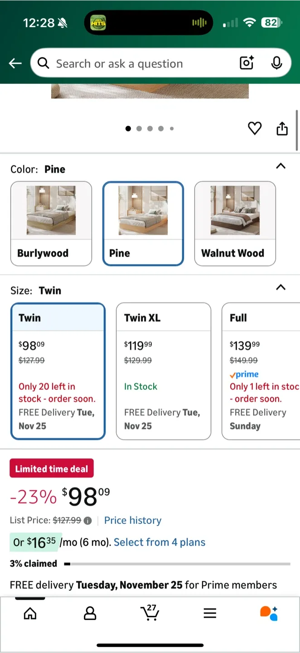This screenshot has width=300, height=653.
Task: Open your profile from the bottom bar
Action: tap(90, 613)
